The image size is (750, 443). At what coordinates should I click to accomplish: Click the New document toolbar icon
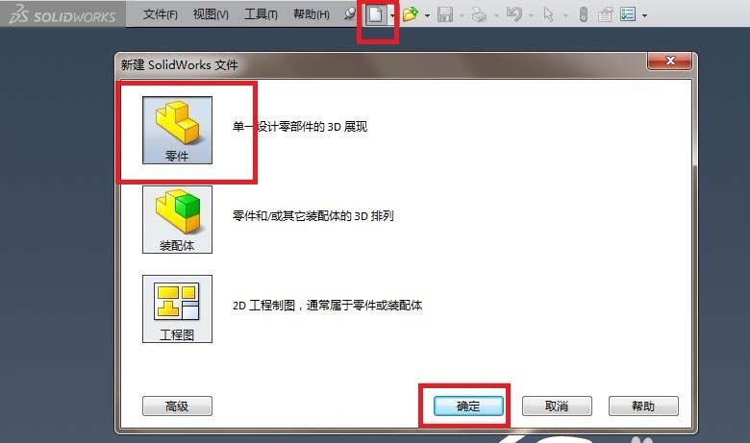(x=375, y=14)
